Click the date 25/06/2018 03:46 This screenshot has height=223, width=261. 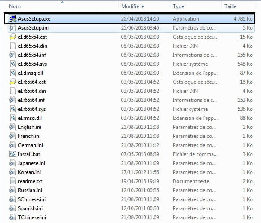[140, 28]
